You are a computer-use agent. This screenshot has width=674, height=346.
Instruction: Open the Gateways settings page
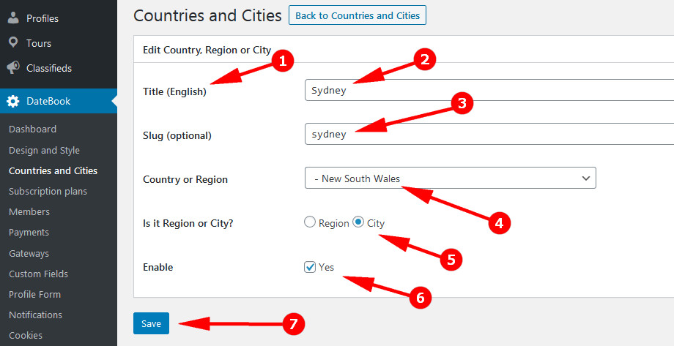click(29, 253)
